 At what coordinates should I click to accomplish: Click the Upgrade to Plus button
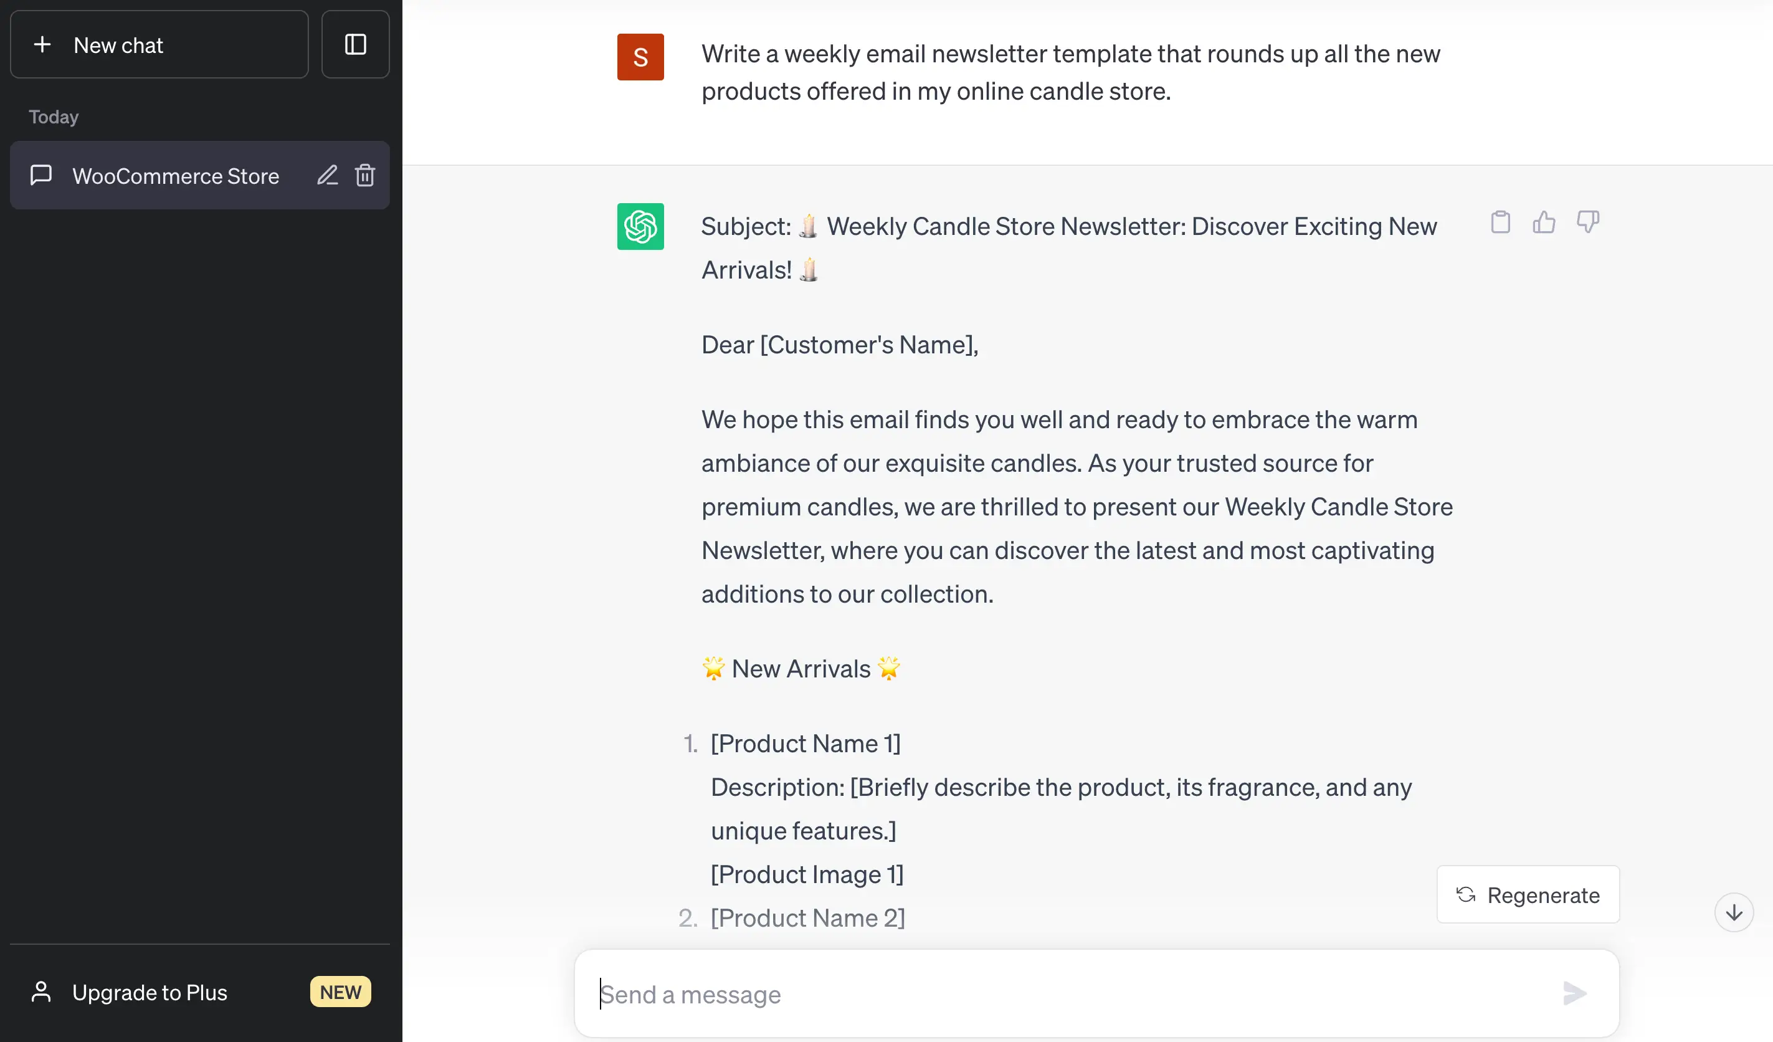tap(199, 991)
